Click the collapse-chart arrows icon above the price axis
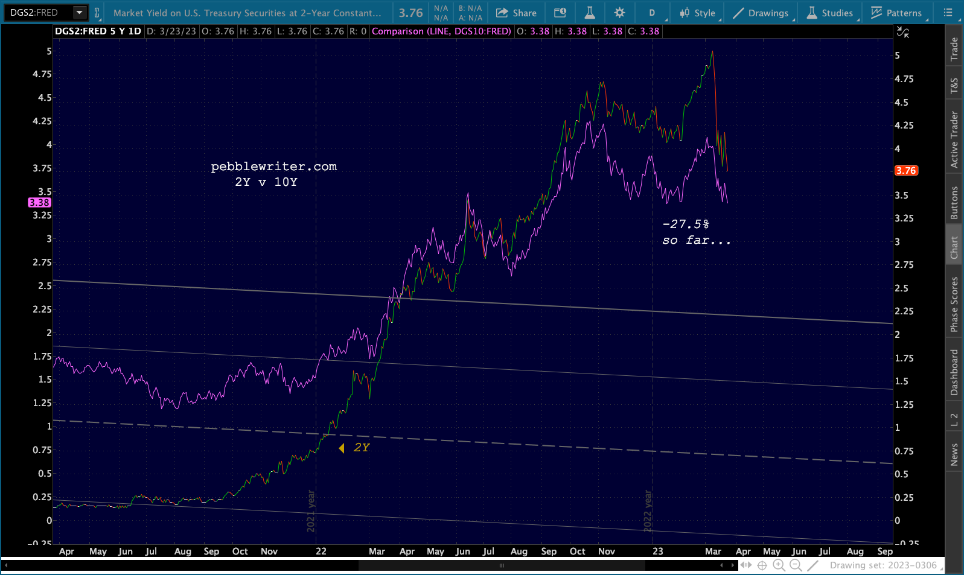This screenshot has height=575, width=964. click(902, 32)
